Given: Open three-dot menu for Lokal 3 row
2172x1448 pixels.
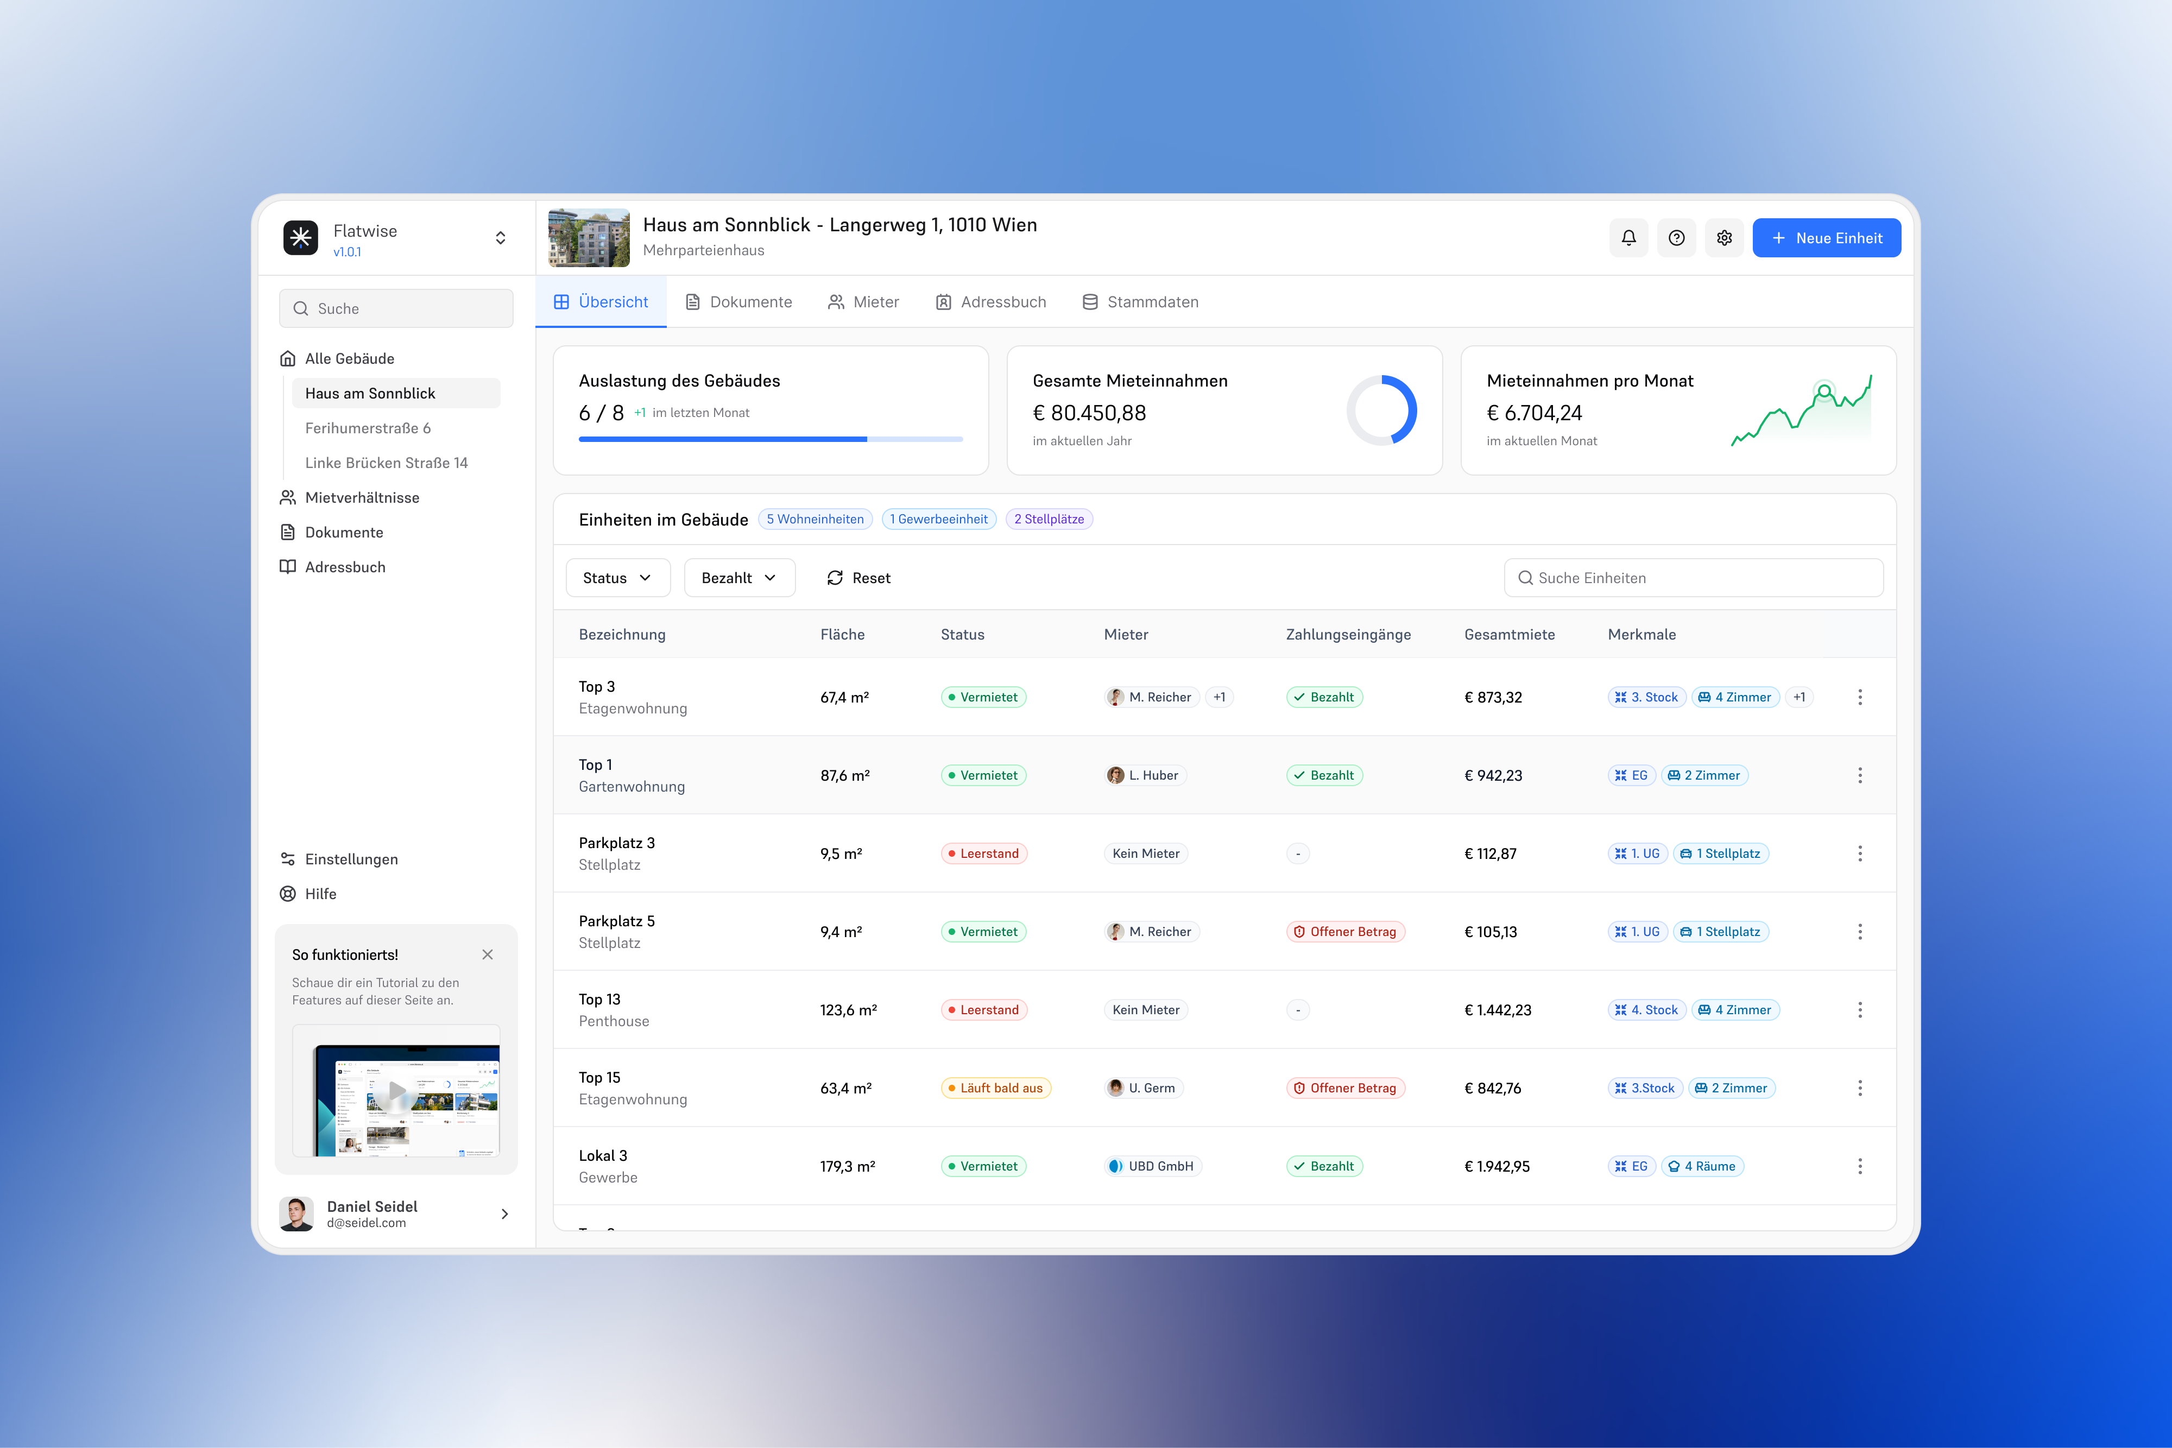Looking at the screenshot, I should click(1860, 1166).
